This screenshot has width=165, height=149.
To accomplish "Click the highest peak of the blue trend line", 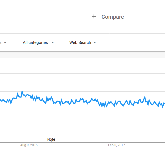I will 22,92.
